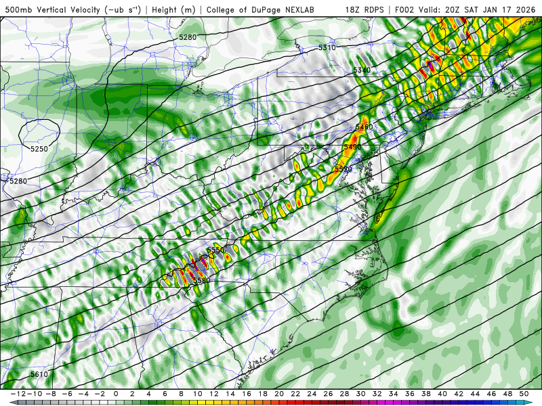Click the 38 value on the color scale
Image resolution: width=542 pixels, height=406 pixels.
click(x=426, y=394)
